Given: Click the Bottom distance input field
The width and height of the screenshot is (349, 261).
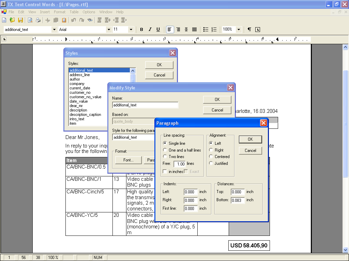Looking at the screenshot, I should coord(238,200).
